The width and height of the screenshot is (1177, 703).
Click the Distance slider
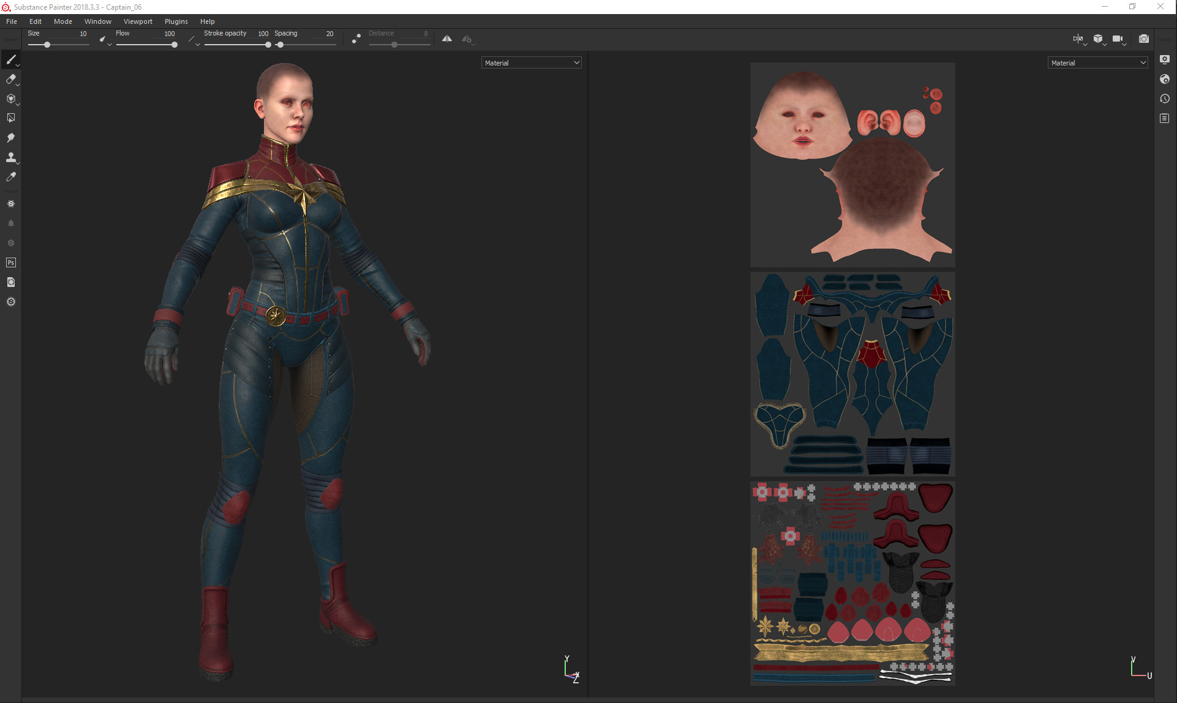click(x=399, y=45)
